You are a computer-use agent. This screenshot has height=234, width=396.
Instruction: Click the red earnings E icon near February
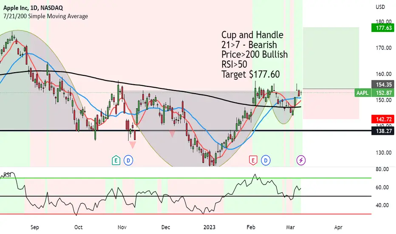coord(253,160)
